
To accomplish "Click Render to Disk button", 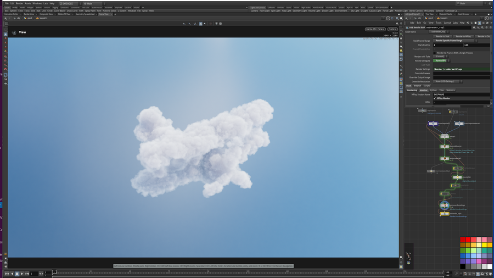I will (x=442, y=37).
